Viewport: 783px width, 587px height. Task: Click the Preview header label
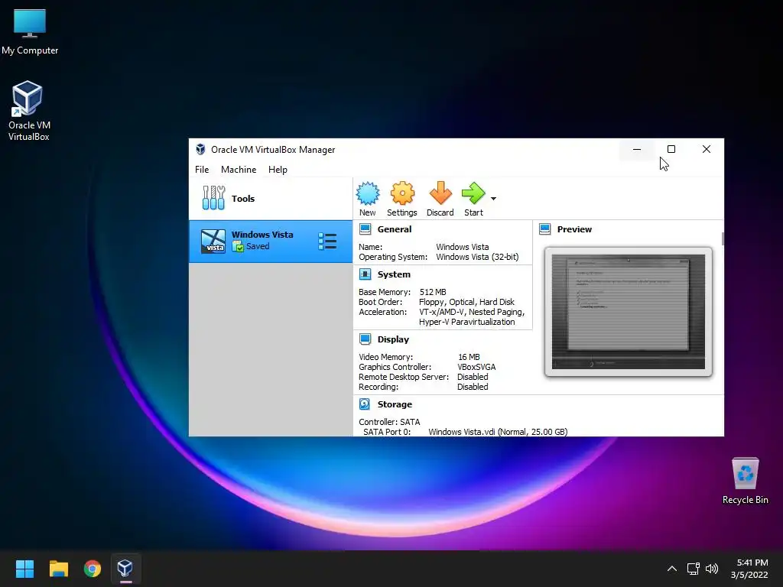(x=574, y=229)
